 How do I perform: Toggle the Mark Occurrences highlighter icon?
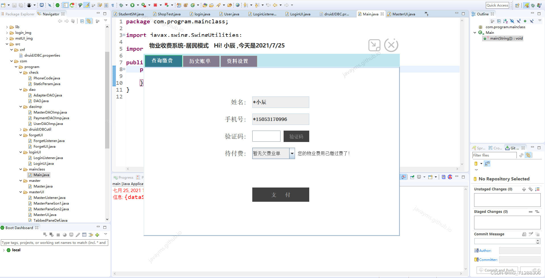(87, 5)
